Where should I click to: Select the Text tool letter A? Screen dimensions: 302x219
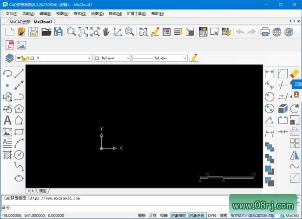click(x=7, y=120)
